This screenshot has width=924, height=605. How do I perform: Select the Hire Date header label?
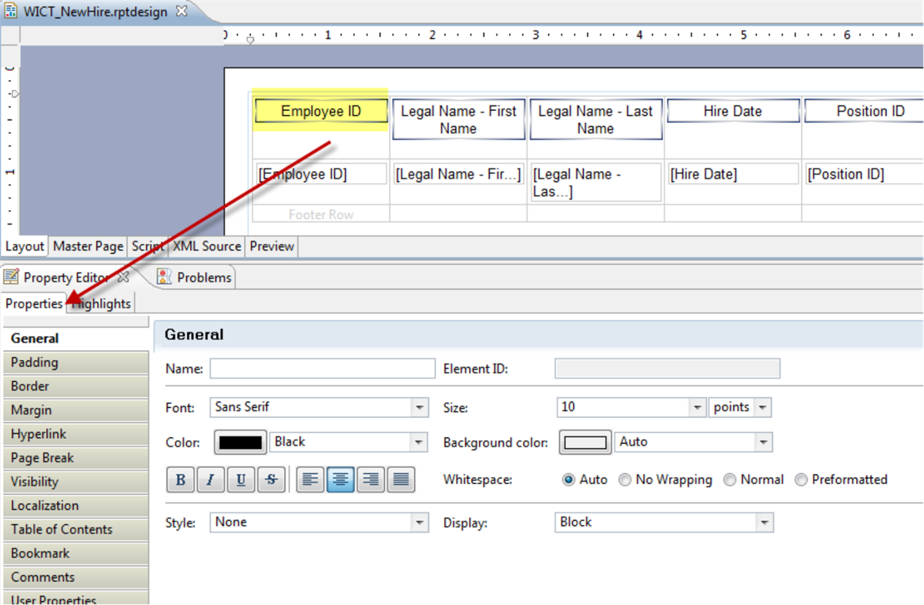click(x=732, y=111)
